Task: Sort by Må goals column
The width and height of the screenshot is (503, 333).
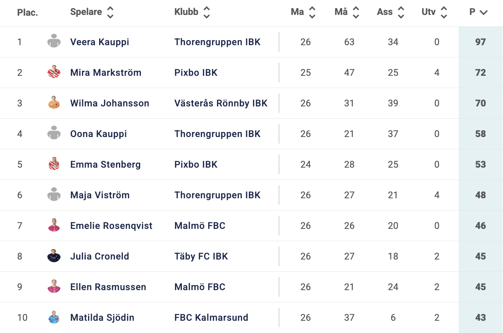Action: click(x=347, y=12)
